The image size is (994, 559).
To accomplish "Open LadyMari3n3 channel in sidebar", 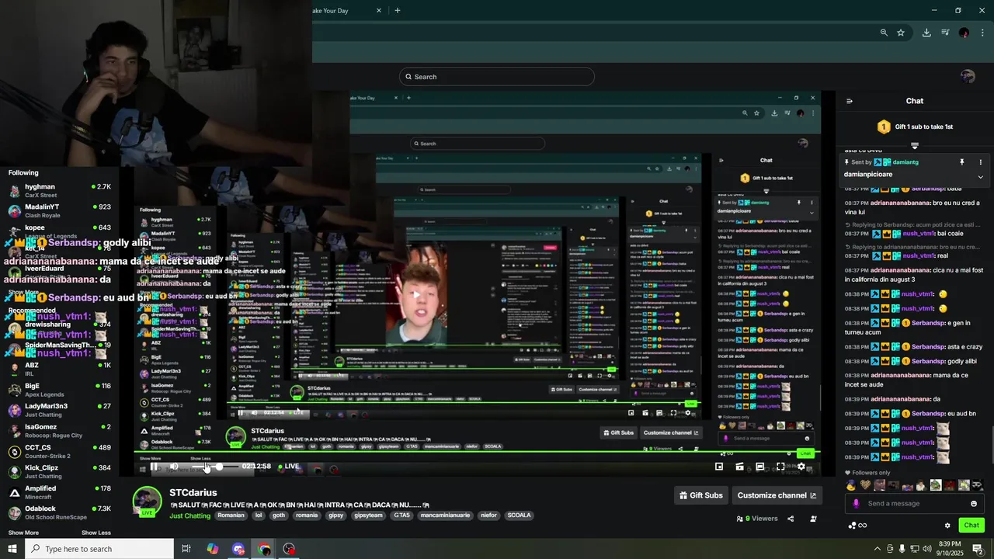I will pyautogui.click(x=59, y=409).
